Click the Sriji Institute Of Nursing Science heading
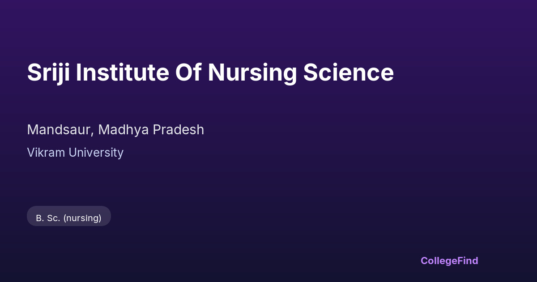 pos(210,73)
